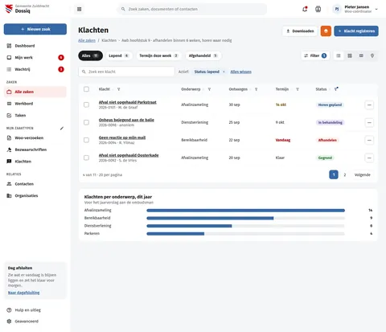Image resolution: width=386 pixels, height=332 pixels.
Task: Select the Termijn deze week tab
Action: (x=158, y=55)
